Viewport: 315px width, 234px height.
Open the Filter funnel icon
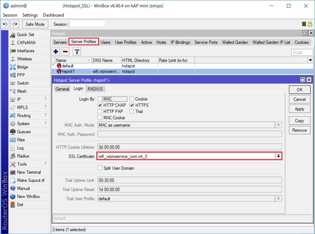(x=77, y=52)
